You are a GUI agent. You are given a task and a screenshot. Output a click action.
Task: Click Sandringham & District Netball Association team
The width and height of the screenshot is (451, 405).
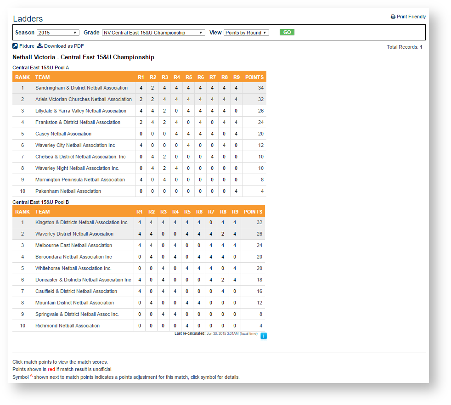point(81,88)
